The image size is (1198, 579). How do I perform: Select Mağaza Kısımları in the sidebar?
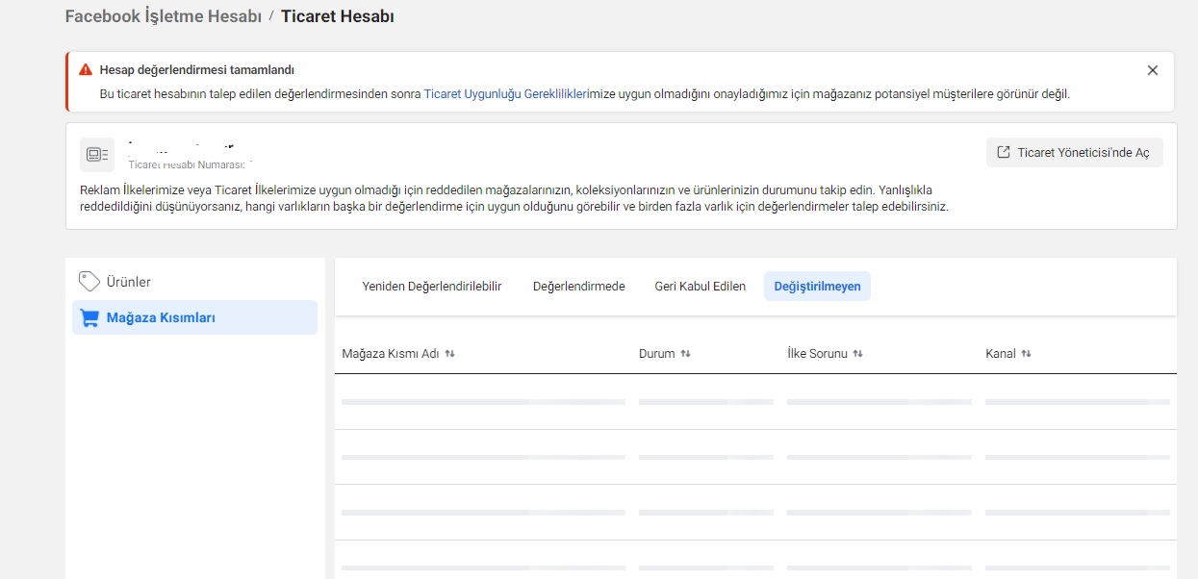[x=194, y=317]
